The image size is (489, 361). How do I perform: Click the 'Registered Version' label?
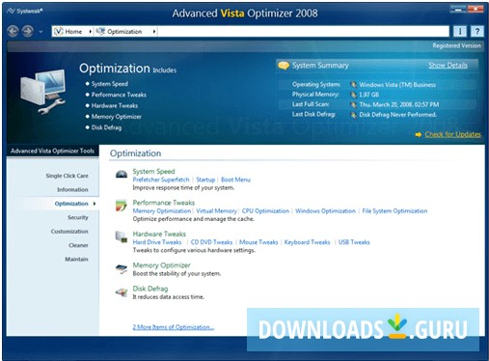pos(456,45)
